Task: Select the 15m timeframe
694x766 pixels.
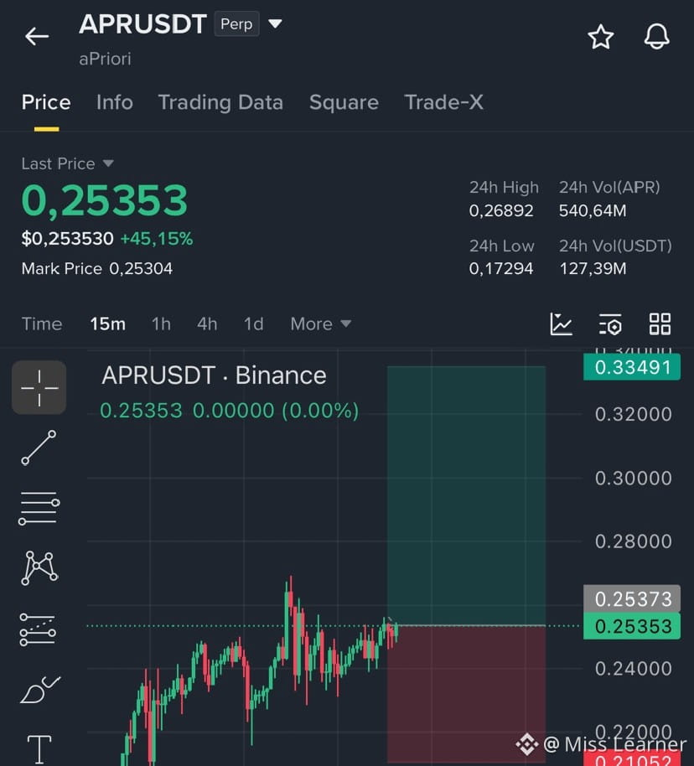Action: pyautogui.click(x=108, y=323)
